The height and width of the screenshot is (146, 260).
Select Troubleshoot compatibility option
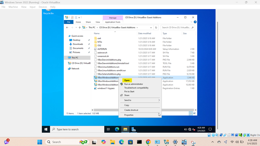pyautogui.click(x=136, y=88)
